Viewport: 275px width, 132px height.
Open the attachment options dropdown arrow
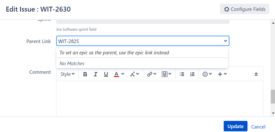[170, 74]
